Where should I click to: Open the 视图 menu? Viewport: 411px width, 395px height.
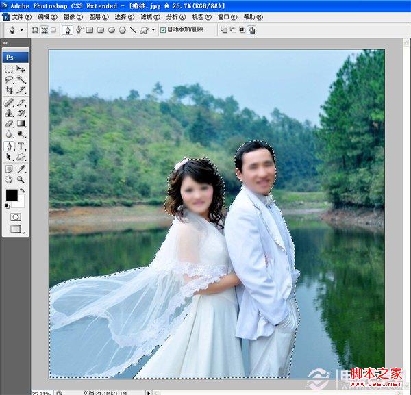202,17
